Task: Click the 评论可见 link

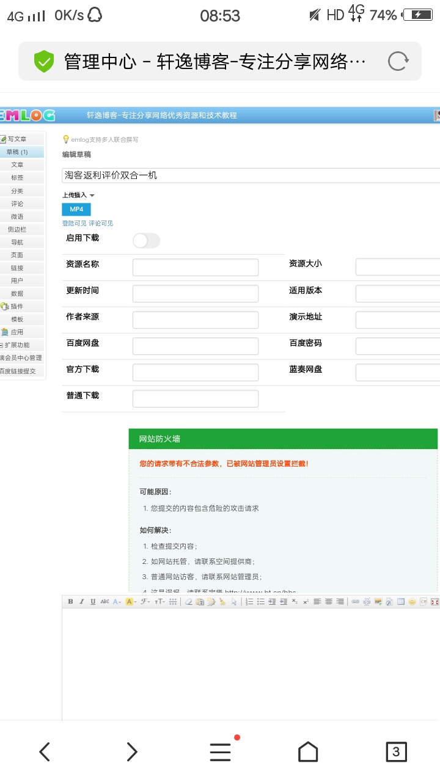Action: [x=101, y=224]
